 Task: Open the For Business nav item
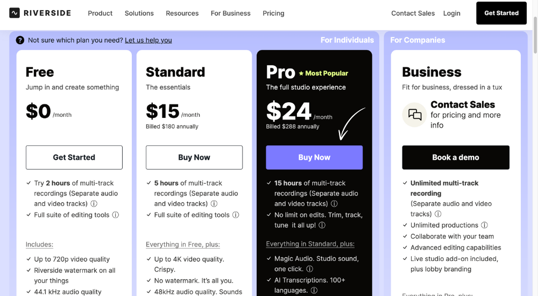point(230,13)
